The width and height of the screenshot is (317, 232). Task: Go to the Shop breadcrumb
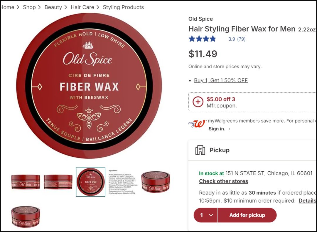(29, 7)
